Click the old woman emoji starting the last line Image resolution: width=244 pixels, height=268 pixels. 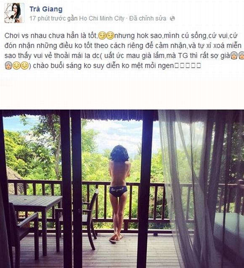[x=8, y=66]
